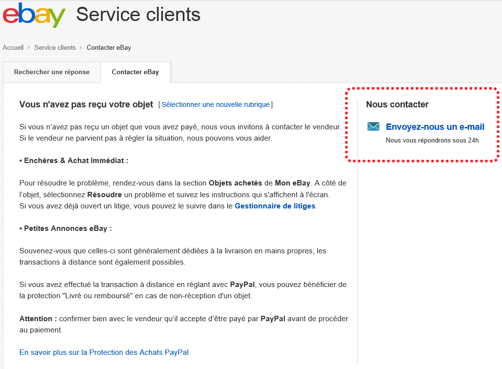Screen dimensions: 502x369
Task: Open the Service clients breadcrumb link
Action: coord(55,48)
